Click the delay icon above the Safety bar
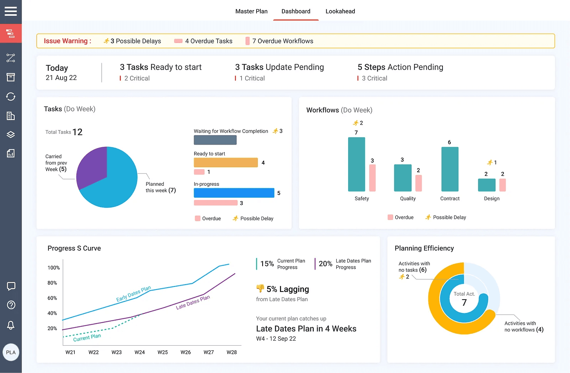Screen dimensions: 570x373 coord(355,123)
